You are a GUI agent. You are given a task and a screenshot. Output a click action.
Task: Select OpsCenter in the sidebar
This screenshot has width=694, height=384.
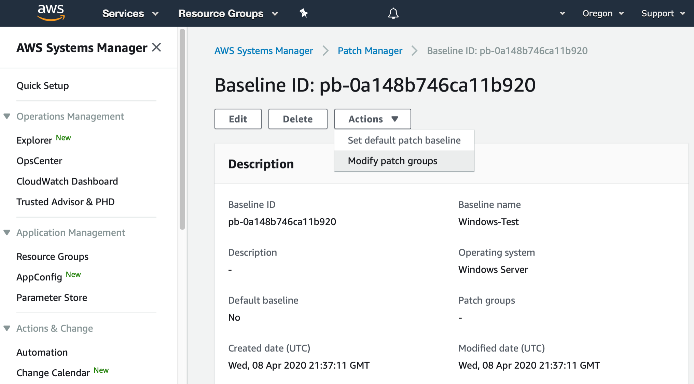coord(39,161)
